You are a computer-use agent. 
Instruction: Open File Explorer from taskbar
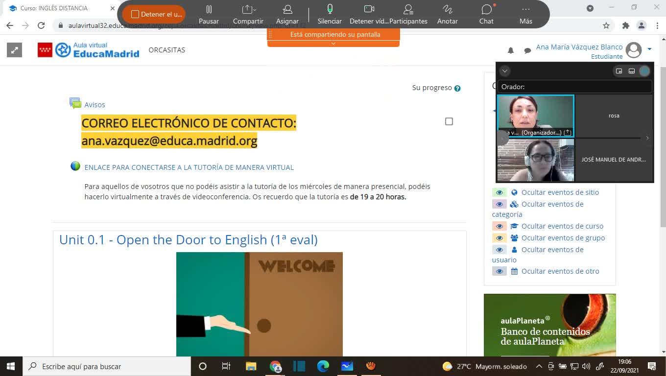251,366
